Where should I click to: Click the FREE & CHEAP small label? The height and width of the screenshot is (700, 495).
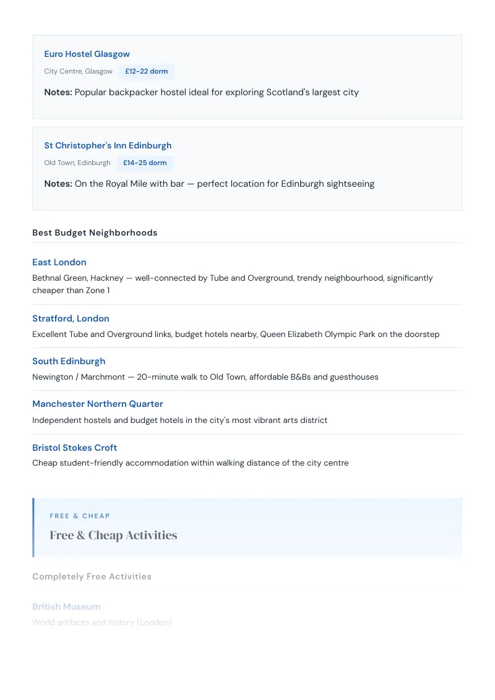pyautogui.click(x=80, y=516)
